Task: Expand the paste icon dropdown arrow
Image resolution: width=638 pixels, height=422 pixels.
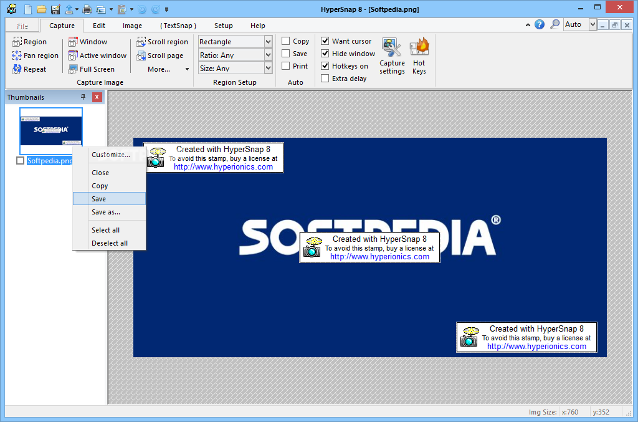Action: click(132, 9)
